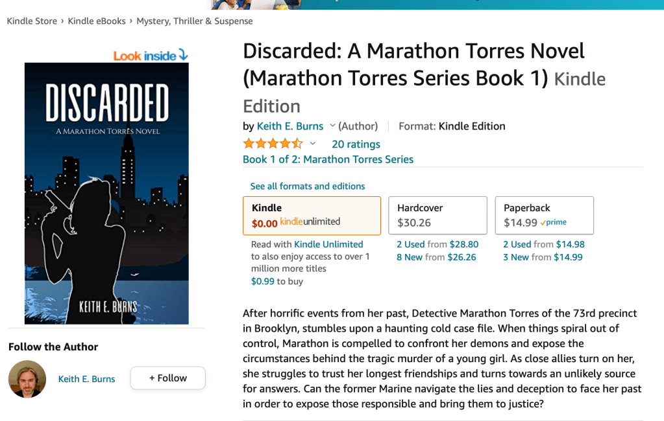Click the Kindle Unlimited logo
The height and width of the screenshot is (421, 664).
310,222
